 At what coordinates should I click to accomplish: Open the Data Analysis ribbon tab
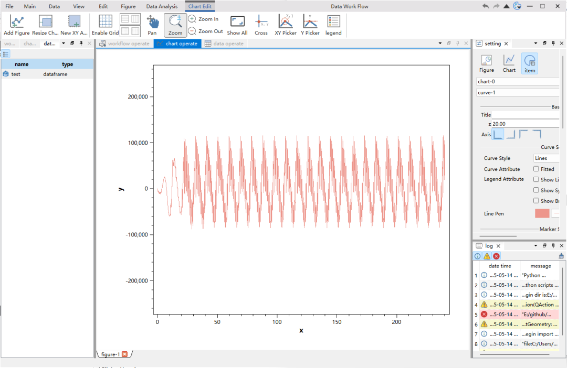[x=162, y=6]
